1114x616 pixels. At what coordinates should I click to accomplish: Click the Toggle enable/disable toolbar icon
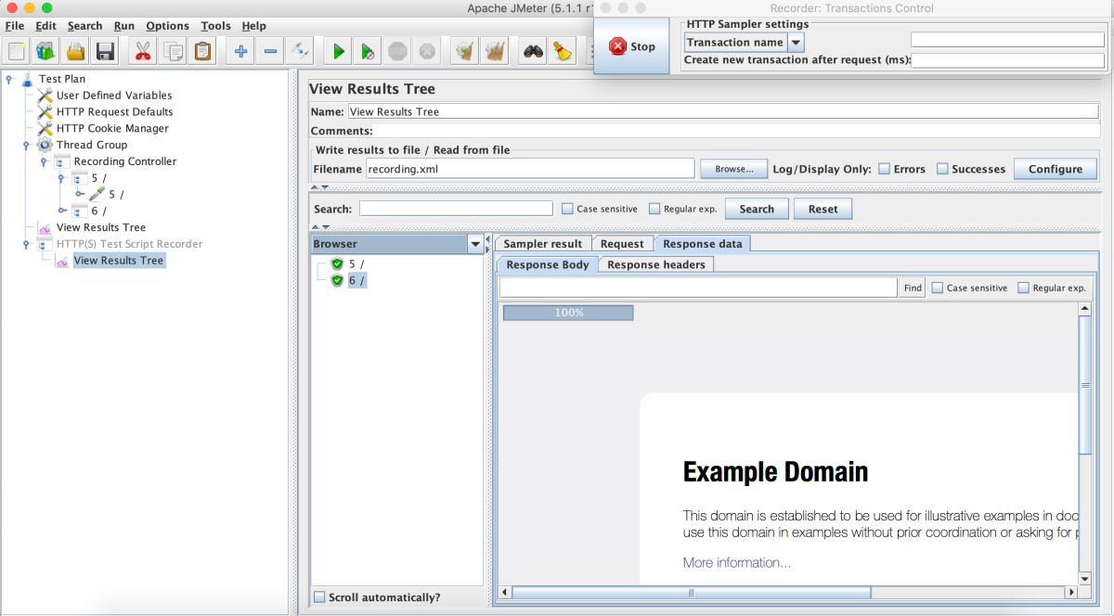300,51
